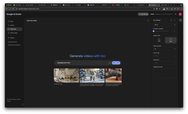The image size is (188, 114).
Task: Click the Get API key button
Action: [143, 14]
